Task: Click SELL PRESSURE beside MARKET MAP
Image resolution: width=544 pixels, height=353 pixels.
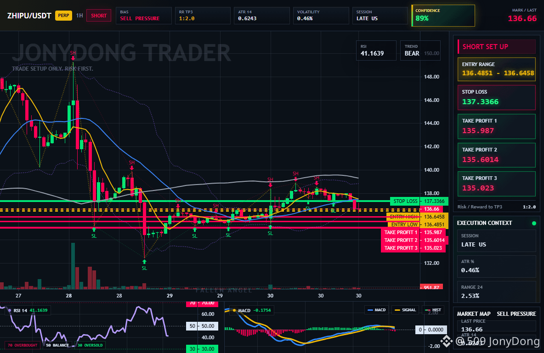Action: point(516,314)
